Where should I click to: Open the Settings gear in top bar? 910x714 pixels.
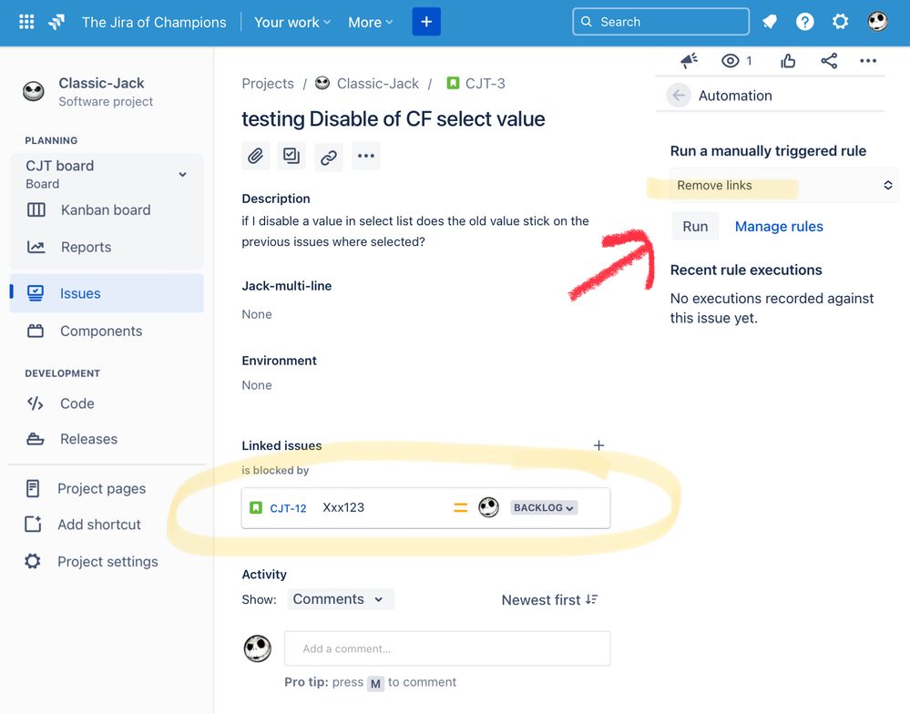[840, 22]
